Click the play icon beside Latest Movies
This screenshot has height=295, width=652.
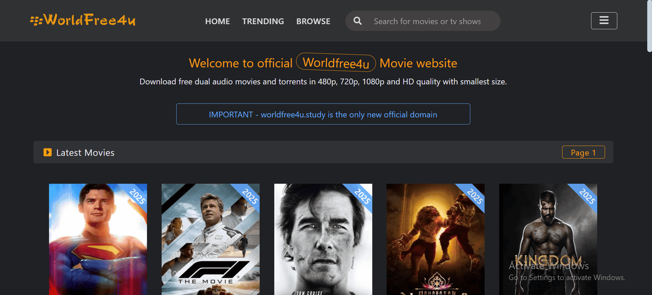click(x=48, y=152)
